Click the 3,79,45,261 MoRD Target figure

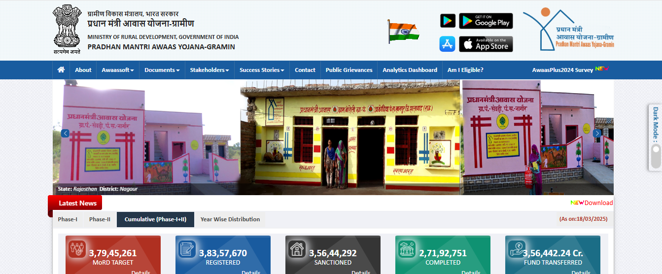(113, 253)
